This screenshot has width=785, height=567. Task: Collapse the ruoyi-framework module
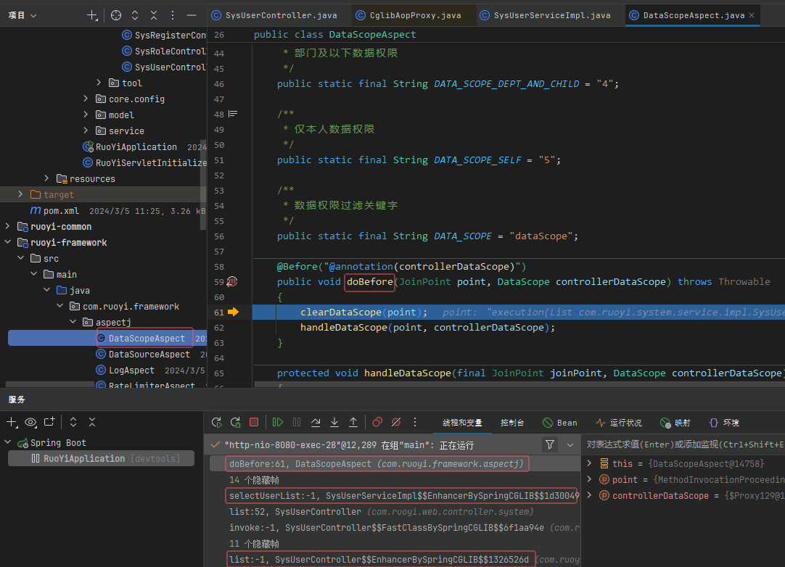pos(7,242)
